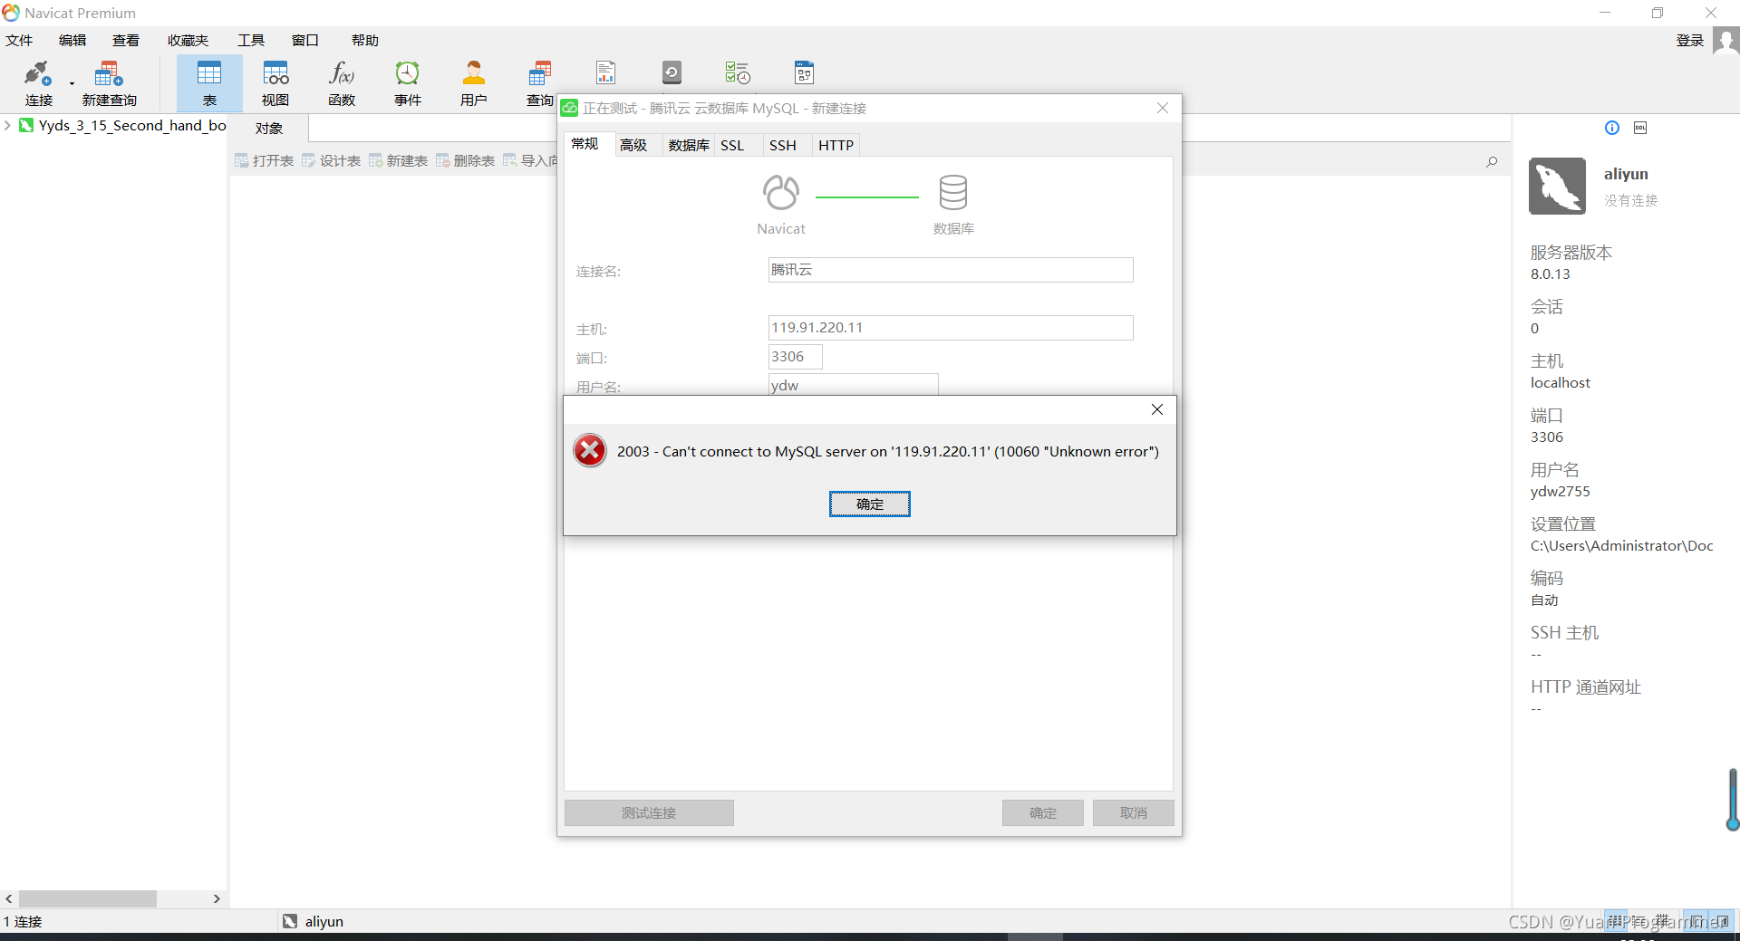Click the 用户名 field showing ydw

(853, 385)
